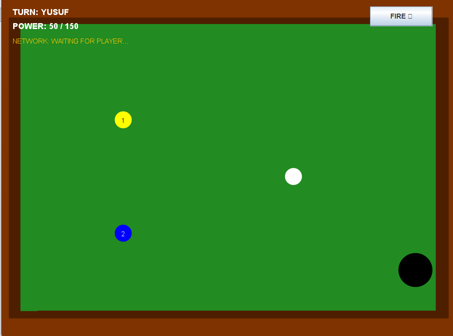Select the white cue ball

pyautogui.click(x=293, y=176)
